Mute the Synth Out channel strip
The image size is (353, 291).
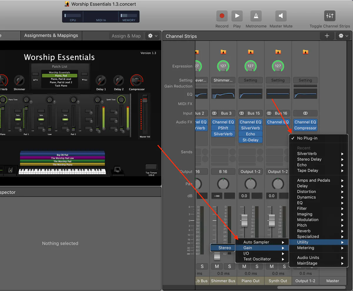[x=272, y=266]
